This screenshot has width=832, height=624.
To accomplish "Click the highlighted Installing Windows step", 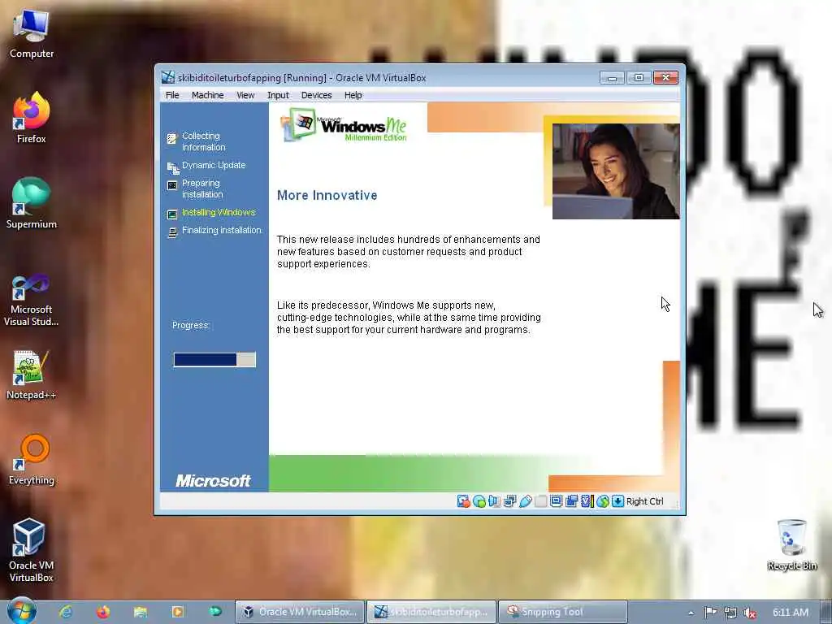I will (x=211, y=213).
